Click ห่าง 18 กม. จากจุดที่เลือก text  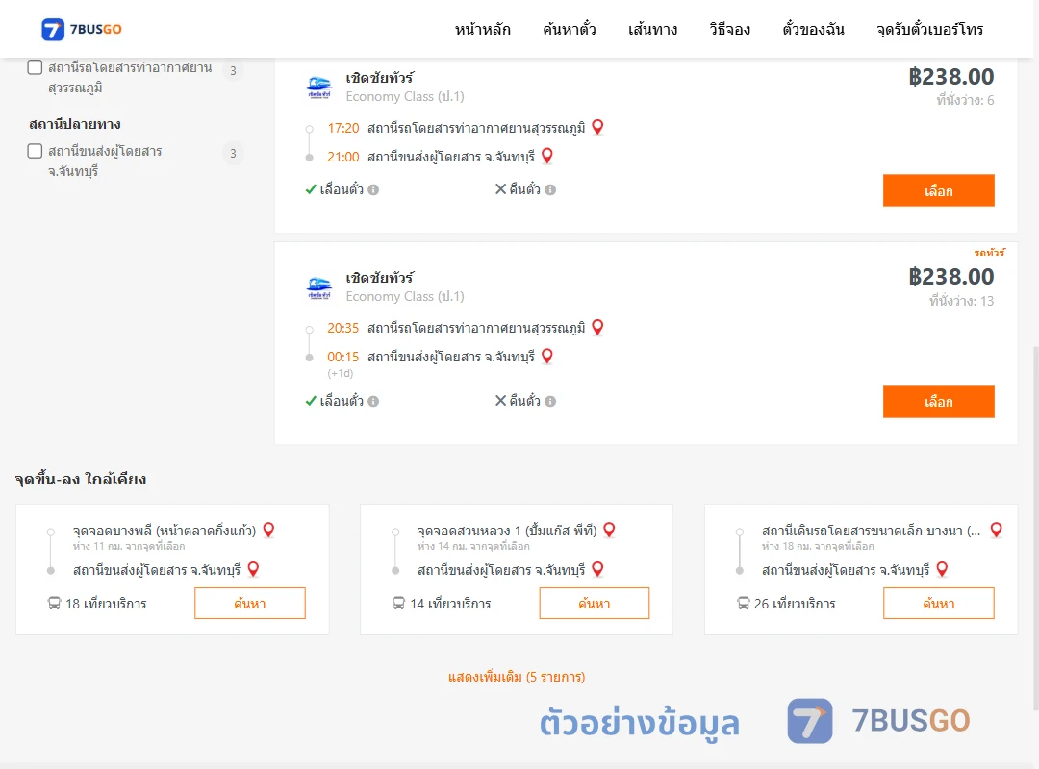tap(819, 546)
